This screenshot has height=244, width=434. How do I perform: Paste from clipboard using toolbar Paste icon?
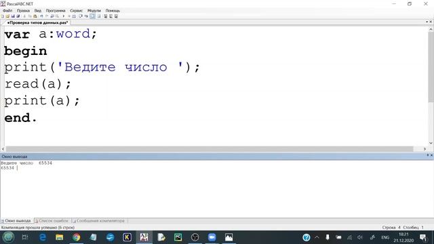[x=35, y=16]
